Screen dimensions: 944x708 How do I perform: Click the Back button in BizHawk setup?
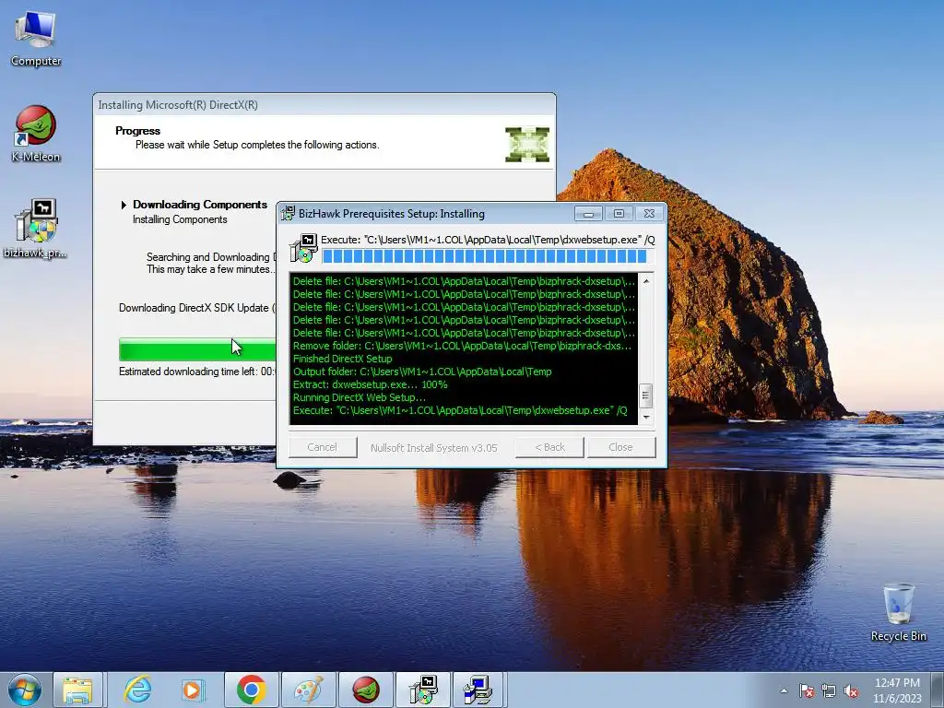click(x=549, y=447)
